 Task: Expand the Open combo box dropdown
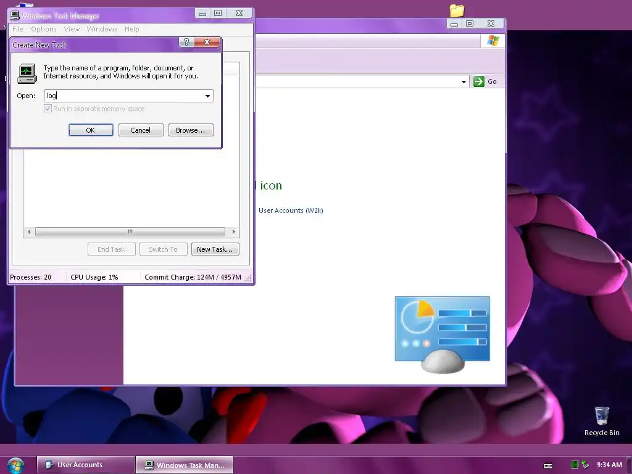click(x=207, y=96)
